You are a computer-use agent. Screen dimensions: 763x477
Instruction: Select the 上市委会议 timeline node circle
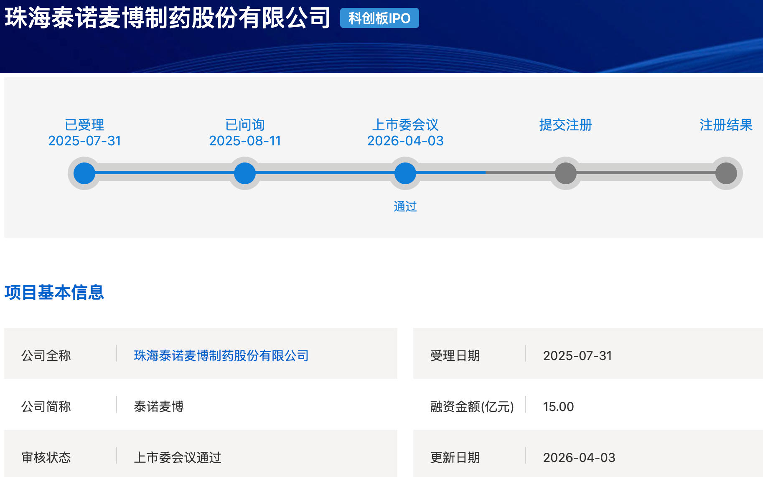click(x=405, y=173)
